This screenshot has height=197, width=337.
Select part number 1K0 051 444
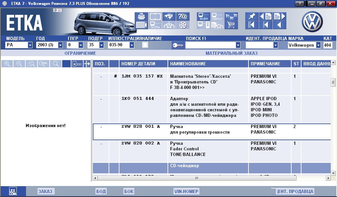[x=138, y=98]
